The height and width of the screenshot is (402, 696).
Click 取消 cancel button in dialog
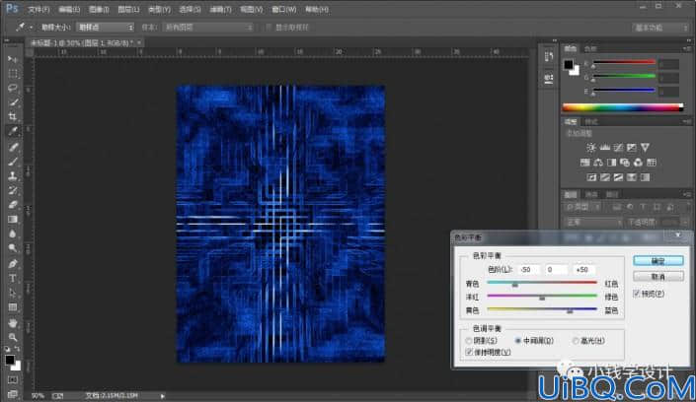[x=658, y=277]
